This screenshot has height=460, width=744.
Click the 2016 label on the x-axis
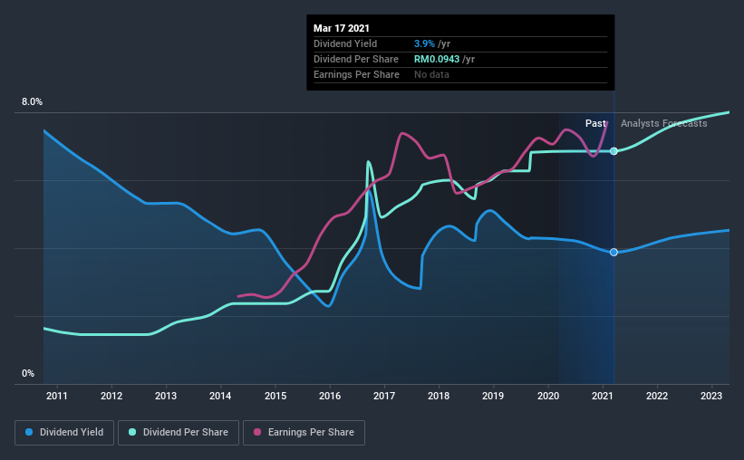tap(330, 396)
